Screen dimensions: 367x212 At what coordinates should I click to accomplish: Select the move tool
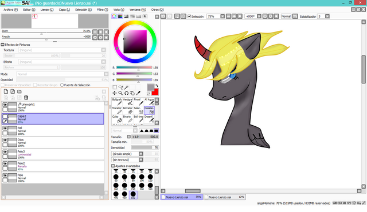point(115,93)
